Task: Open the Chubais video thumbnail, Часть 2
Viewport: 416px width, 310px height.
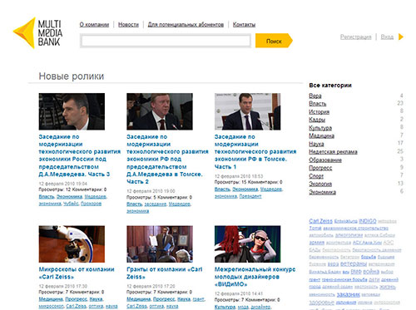Action: point(160,111)
